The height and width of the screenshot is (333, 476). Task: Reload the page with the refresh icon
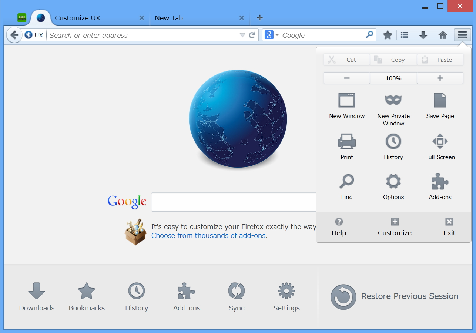(x=252, y=35)
